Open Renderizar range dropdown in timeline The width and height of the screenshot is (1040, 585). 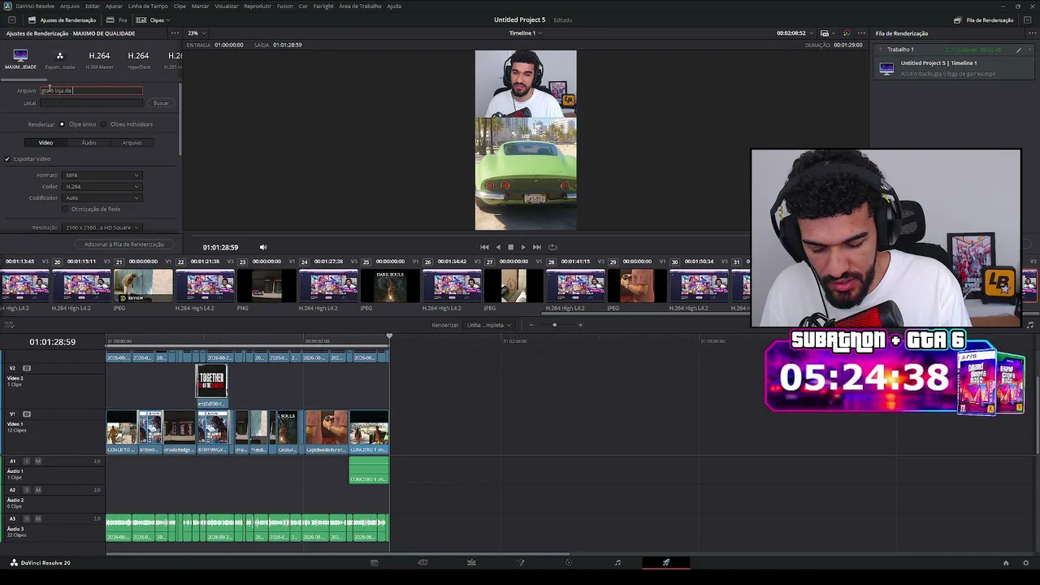click(490, 325)
